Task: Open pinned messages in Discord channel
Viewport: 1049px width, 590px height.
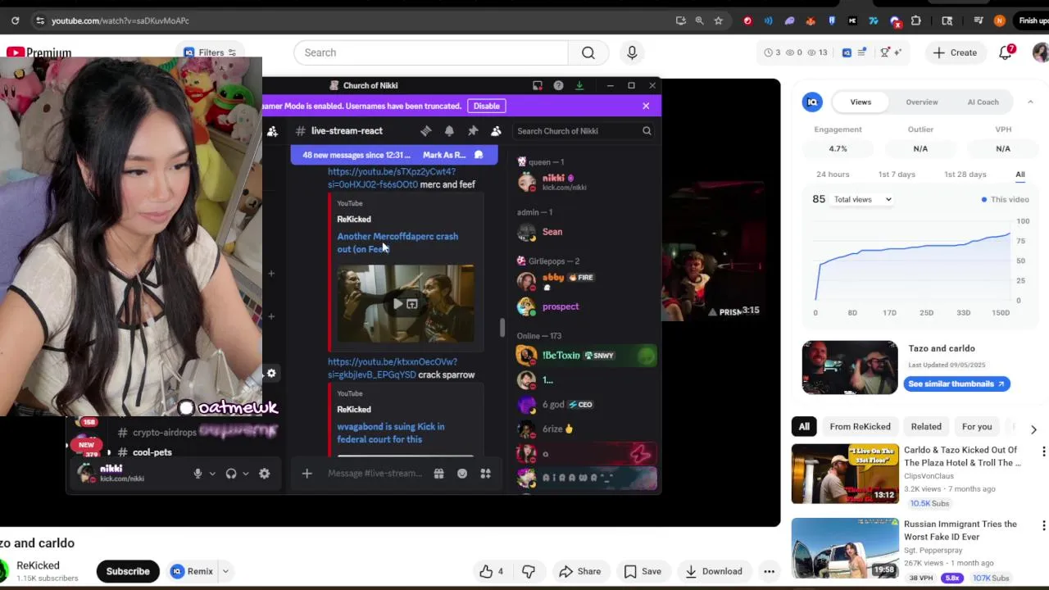Action: 473,131
